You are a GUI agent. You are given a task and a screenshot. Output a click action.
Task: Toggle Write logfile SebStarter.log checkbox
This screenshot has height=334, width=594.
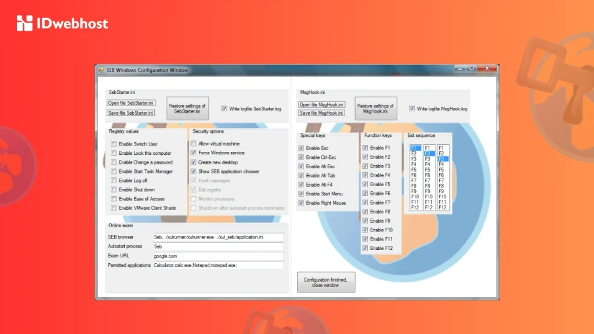[224, 108]
